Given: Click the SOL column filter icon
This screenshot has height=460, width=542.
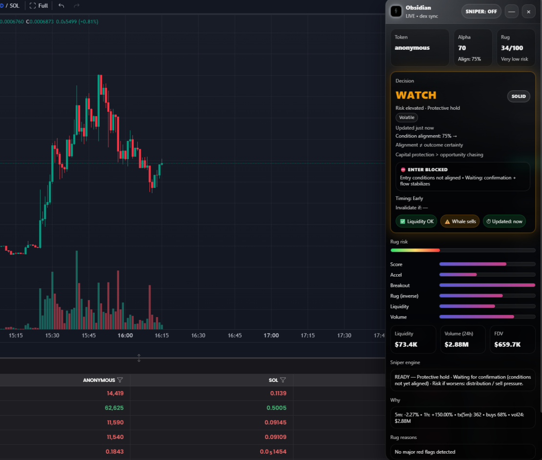Looking at the screenshot, I should pyautogui.click(x=283, y=380).
